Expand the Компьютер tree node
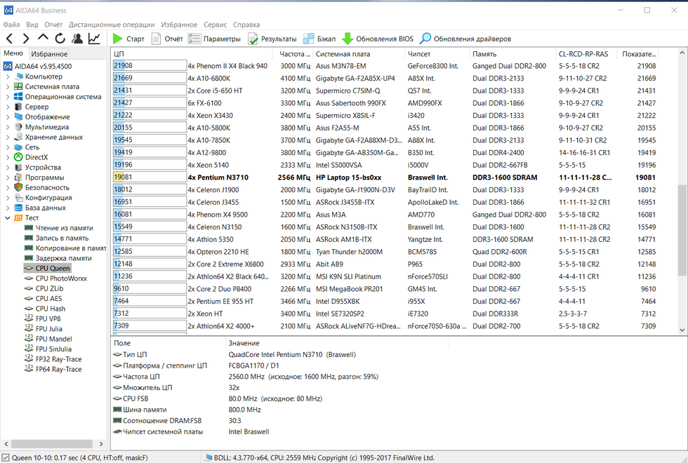Image resolution: width=688 pixels, height=463 pixels. pos(8,76)
